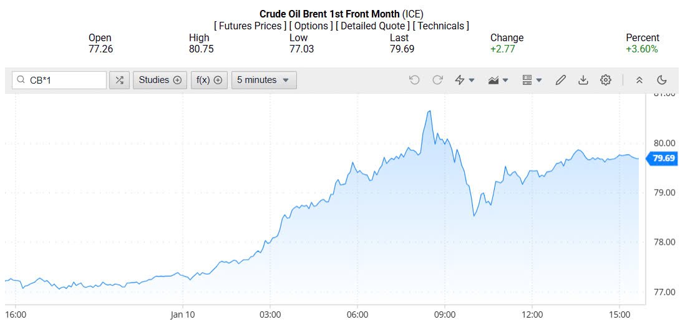This screenshot has height=322, width=680.
Task: Open the pencil drawing tool
Action: coord(560,80)
